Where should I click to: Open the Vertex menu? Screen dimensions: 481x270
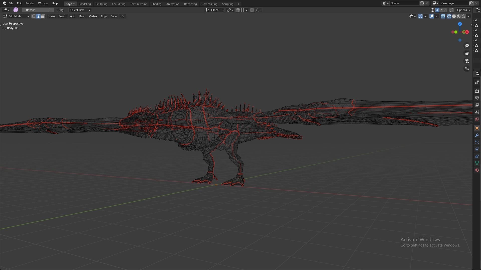pyautogui.click(x=93, y=16)
